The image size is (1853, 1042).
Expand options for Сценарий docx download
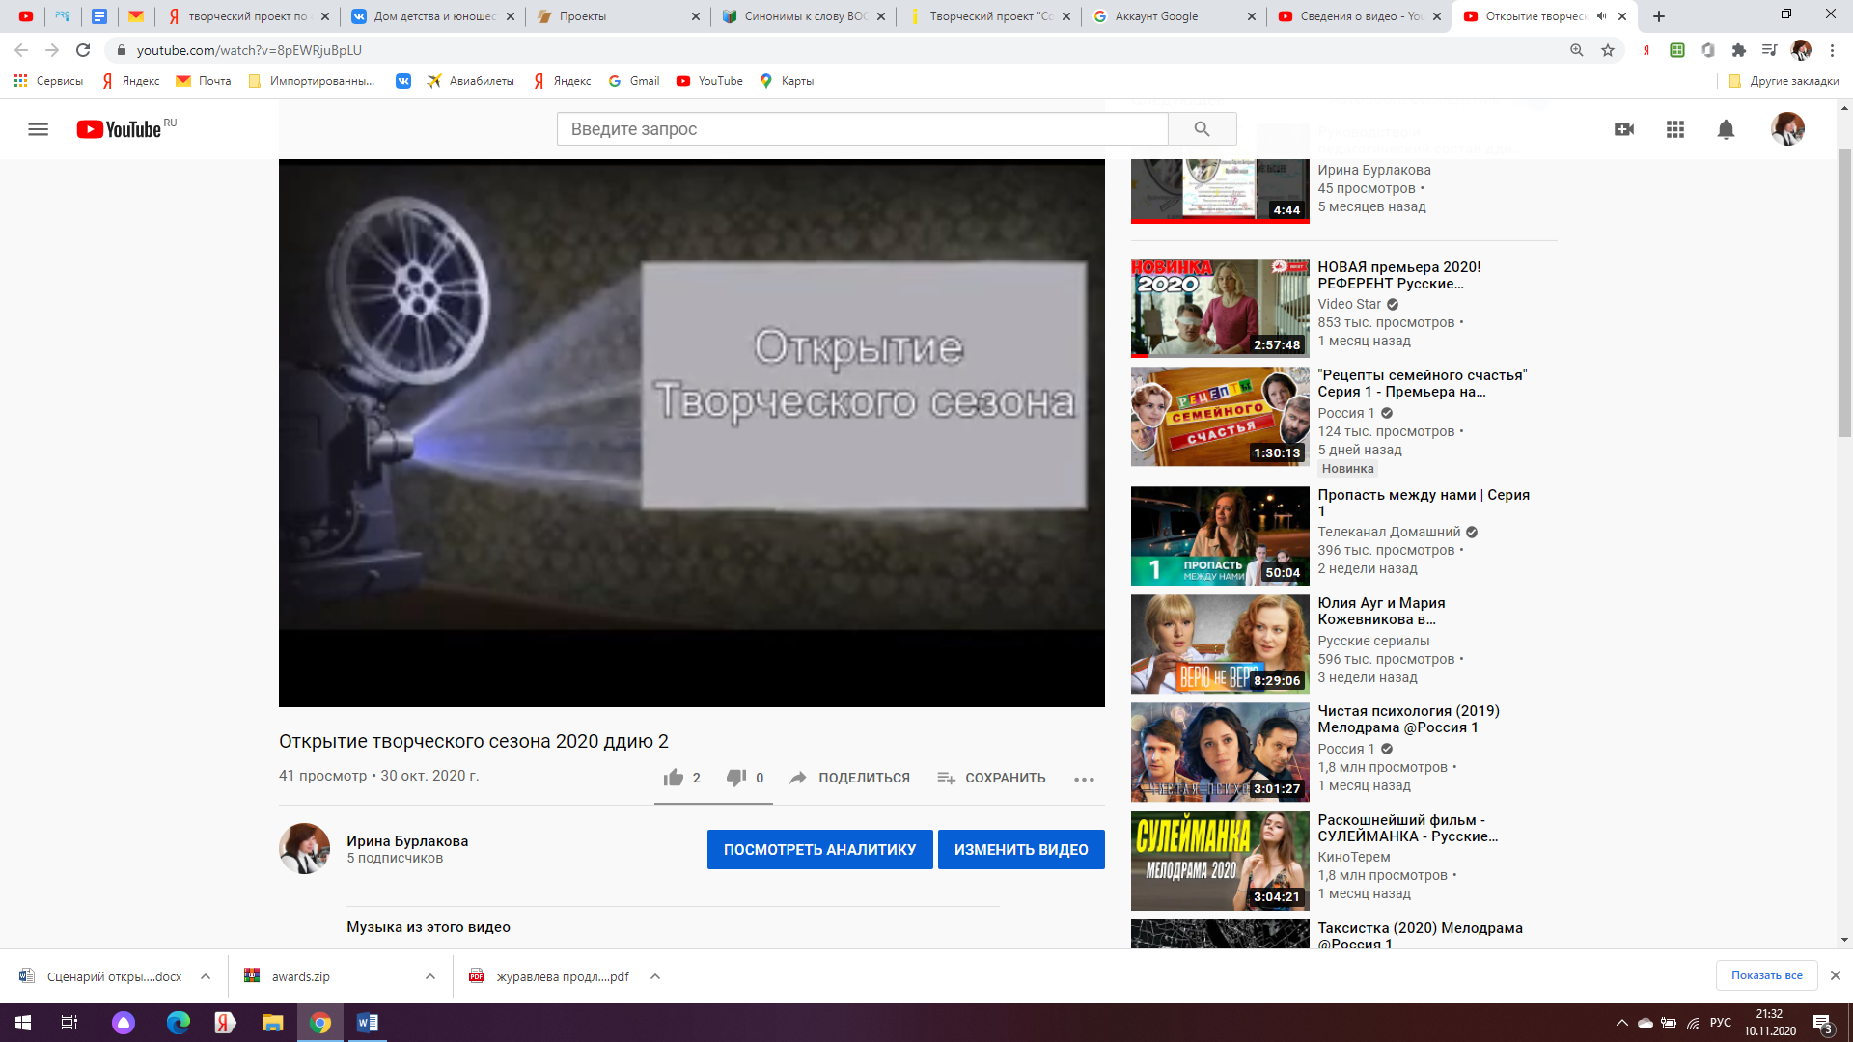click(x=206, y=976)
